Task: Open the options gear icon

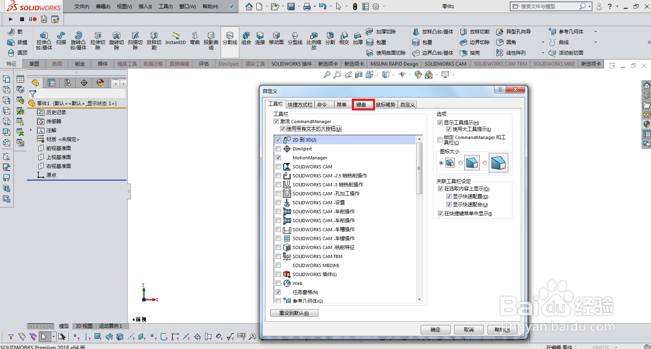Action: [376, 7]
